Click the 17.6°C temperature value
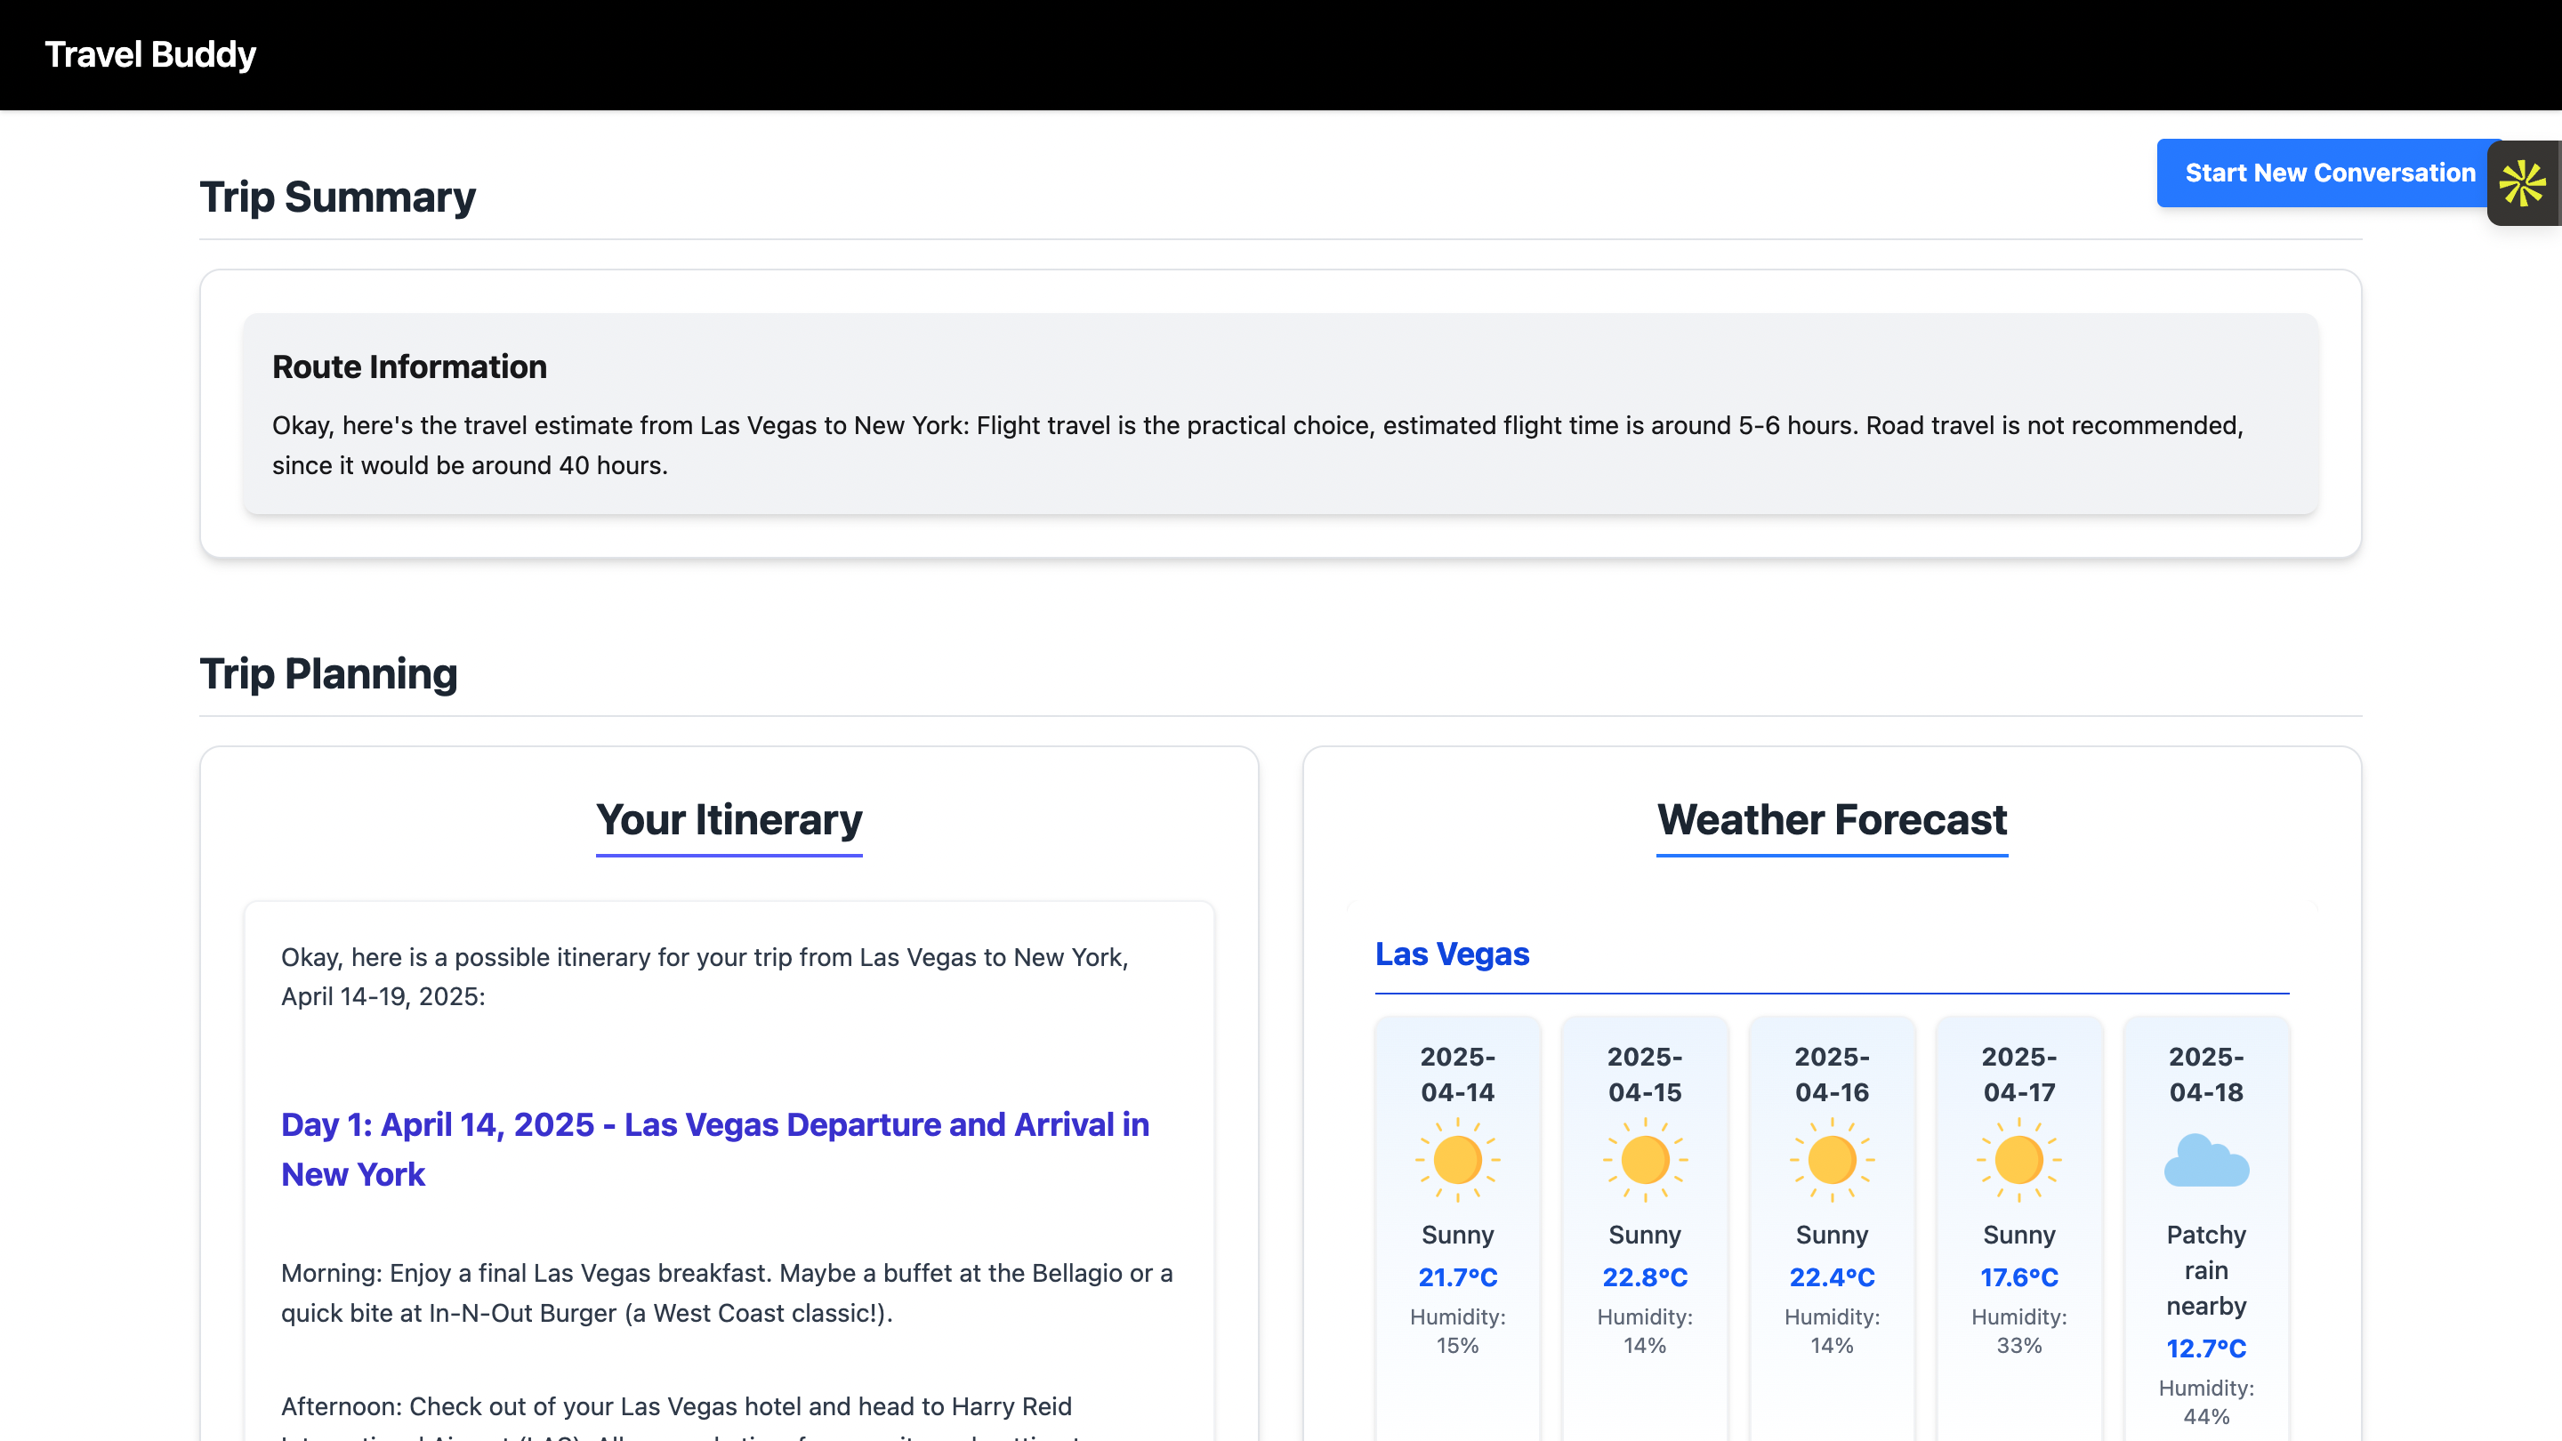The height and width of the screenshot is (1441, 2562). click(2018, 1277)
